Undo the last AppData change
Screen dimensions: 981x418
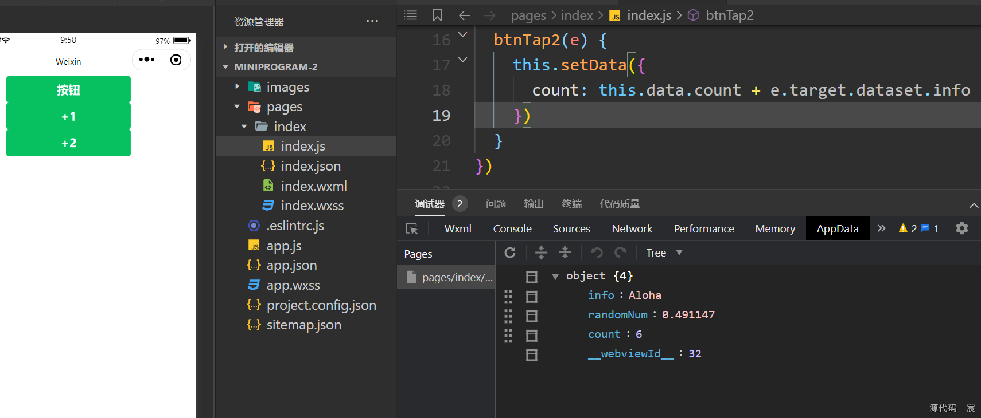pyautogui.click(x=597, y=253)
